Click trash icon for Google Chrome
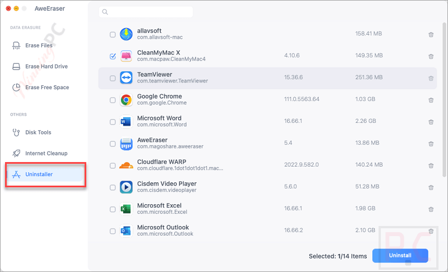 [431, 100]
